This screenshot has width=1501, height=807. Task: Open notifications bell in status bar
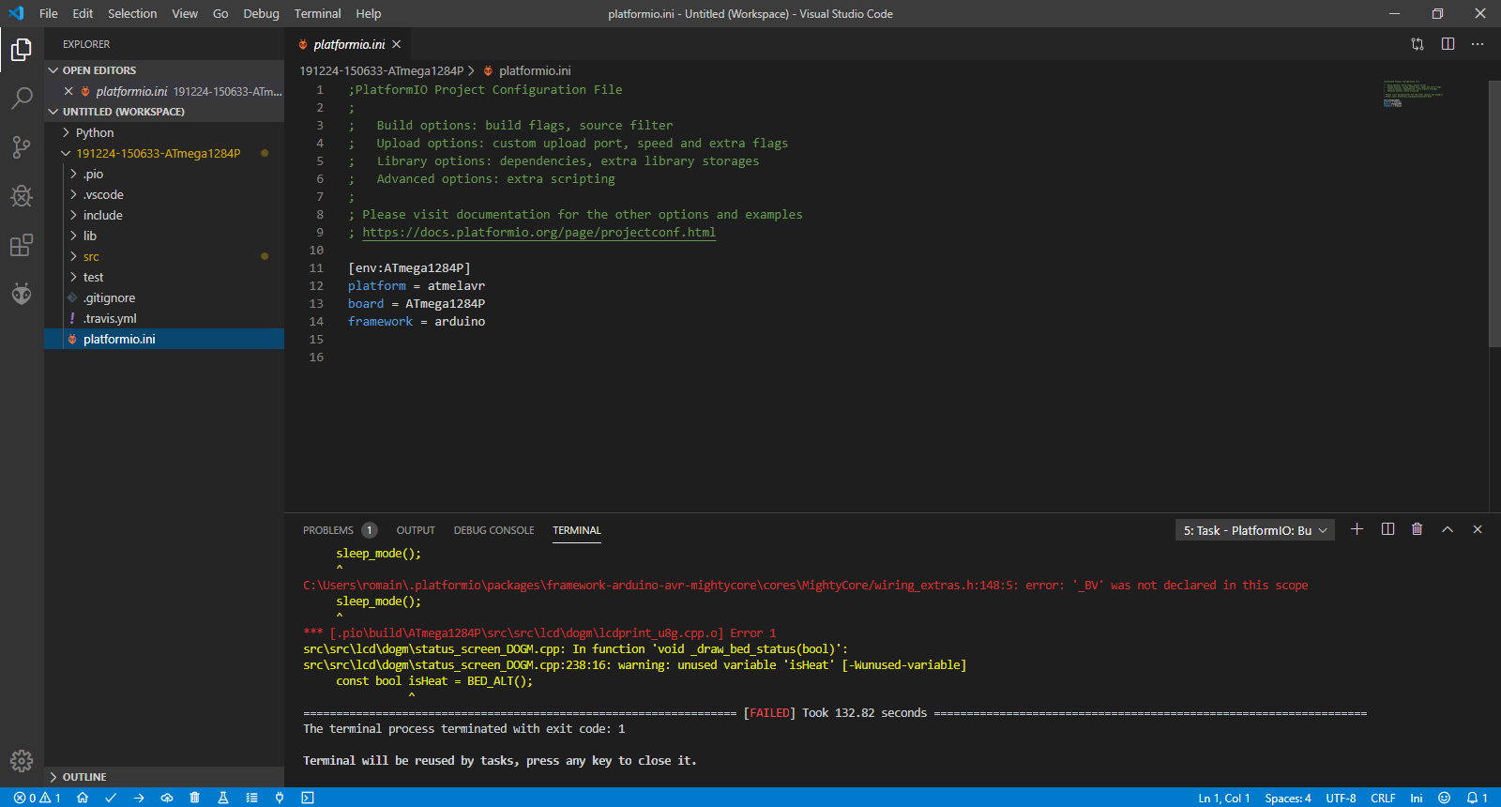click(x=1478, y=798)
